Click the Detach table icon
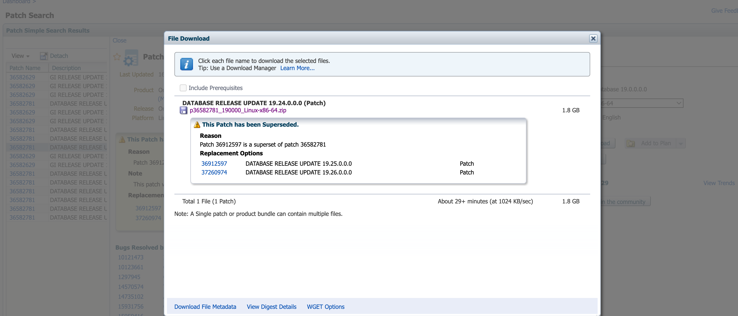Image resolution: width=738 pixels, height=316 pixels. pos(44,56)
